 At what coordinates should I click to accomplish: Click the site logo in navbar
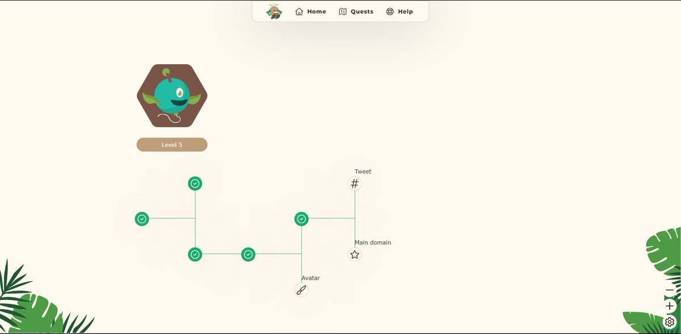pyautogui.click(x=275, y=11)
